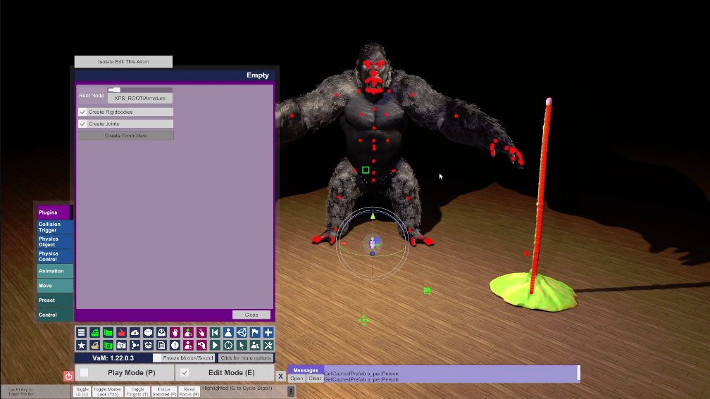
Task: Open the Physics Object tab
Action: click(55, 241)
